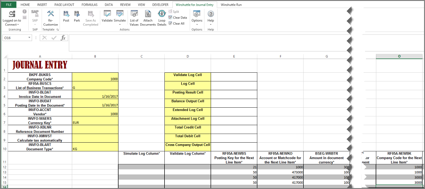Switch to the Winshuttle Run tab

click(231, 5)
